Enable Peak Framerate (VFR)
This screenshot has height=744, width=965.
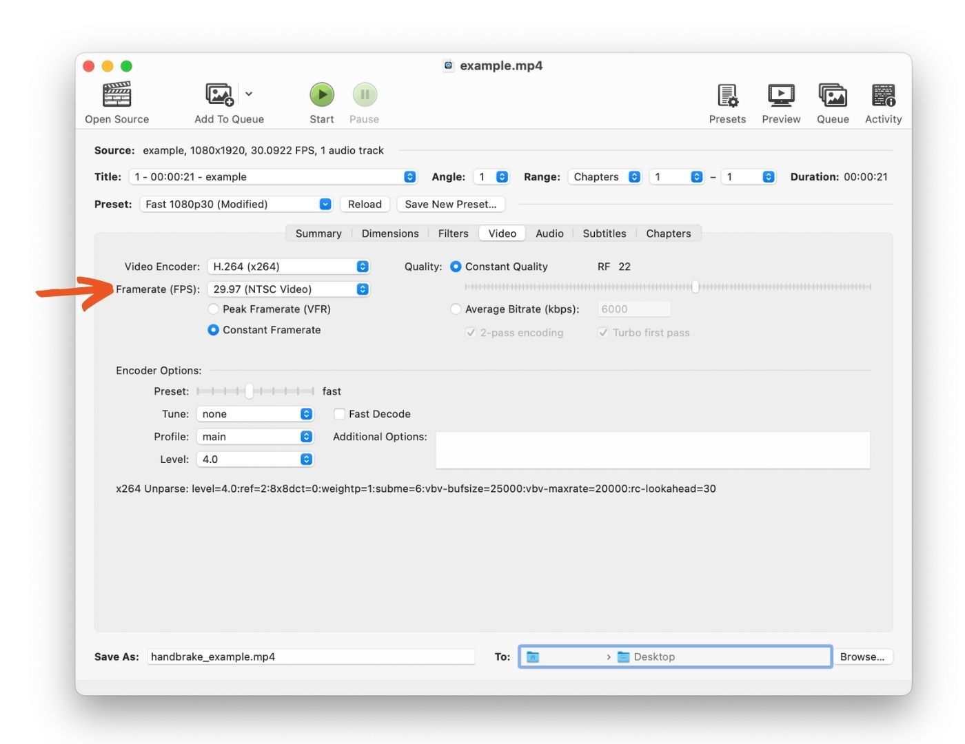tap(214, 309)
